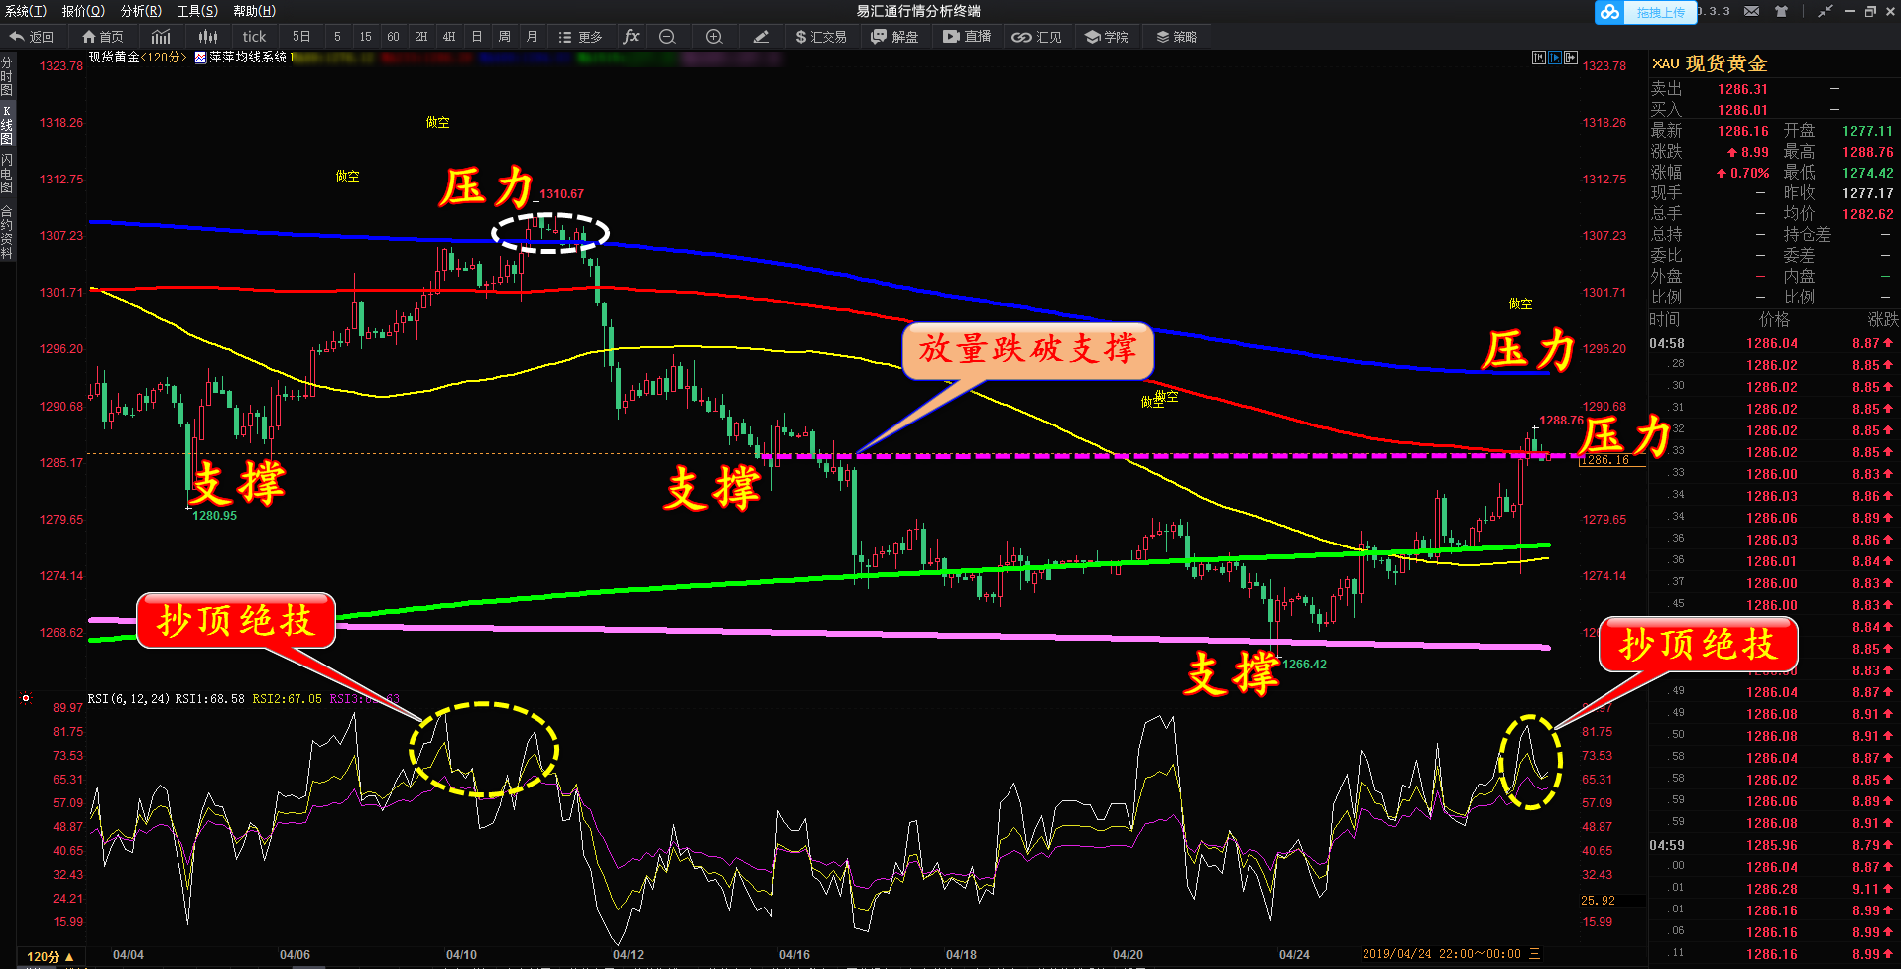Image resolution: width=1901 pixels, height=969 pixels.
Task: Click the 现货黄金<120分> chart title
Action: pos(138,58)
